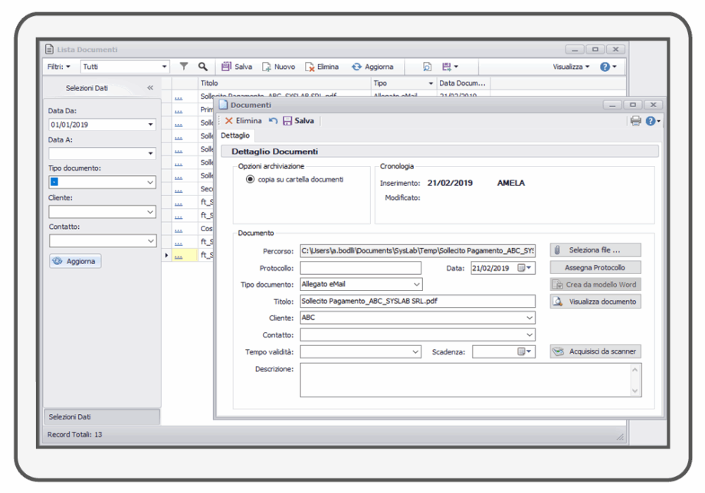Open the Data A date dropdown in sidebar
This screenshot has width=705, height=493.
pos(151,154)
